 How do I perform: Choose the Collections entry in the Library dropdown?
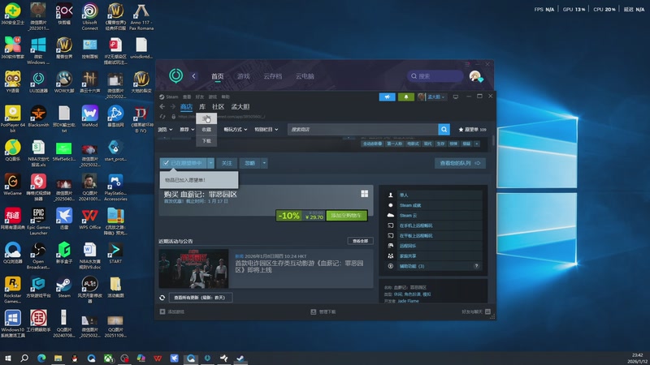pos(206,130)
